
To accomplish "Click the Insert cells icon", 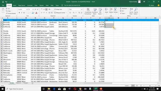I will pyautogui.click(x=106, y=10).
